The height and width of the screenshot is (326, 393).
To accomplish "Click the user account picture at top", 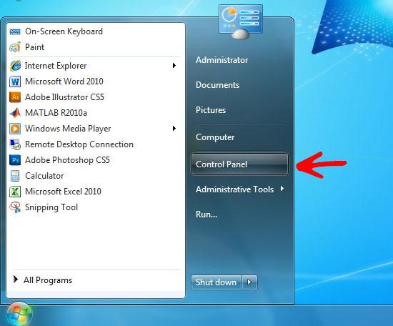I will [x=241, y=22].
